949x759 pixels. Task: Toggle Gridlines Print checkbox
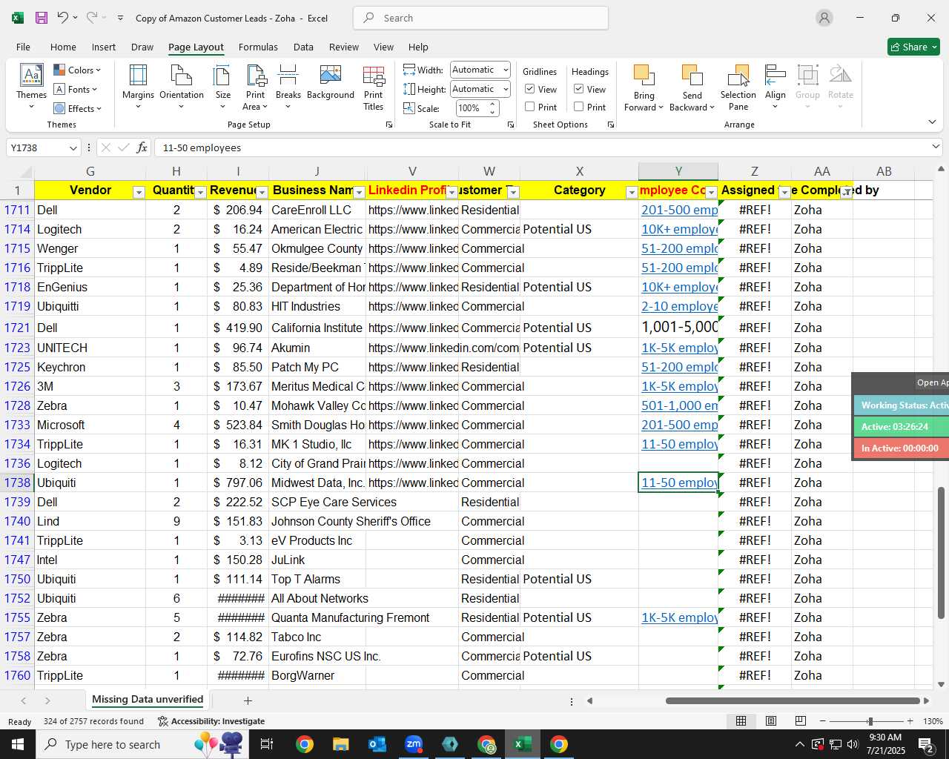pyautogui.click(x=530, y=107)
